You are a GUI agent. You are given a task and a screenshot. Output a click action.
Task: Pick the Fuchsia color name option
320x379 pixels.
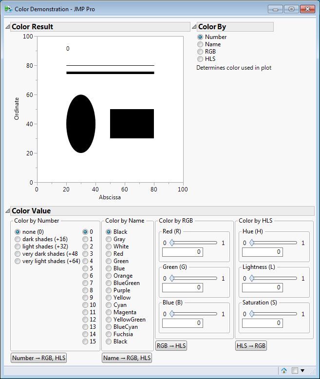119,334
